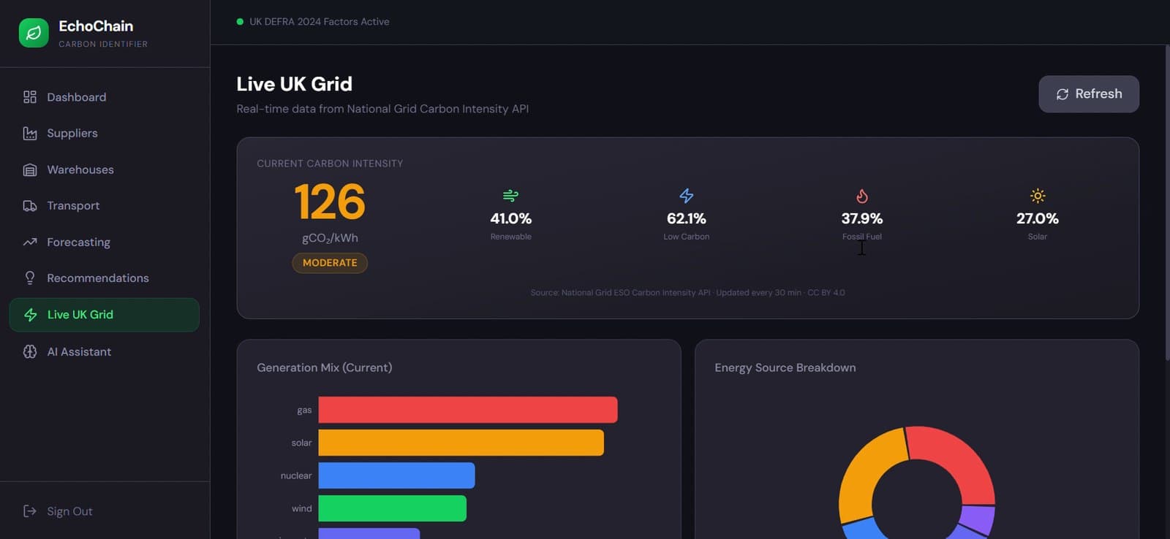Open the Dashboard page
The image size is (1170, 539).
(105, 97)
